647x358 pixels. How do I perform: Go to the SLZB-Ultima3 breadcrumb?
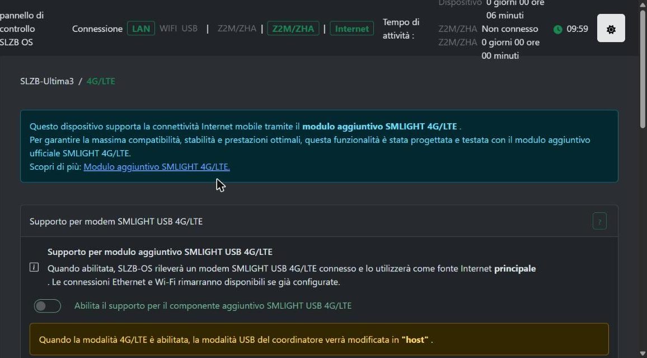47,81
